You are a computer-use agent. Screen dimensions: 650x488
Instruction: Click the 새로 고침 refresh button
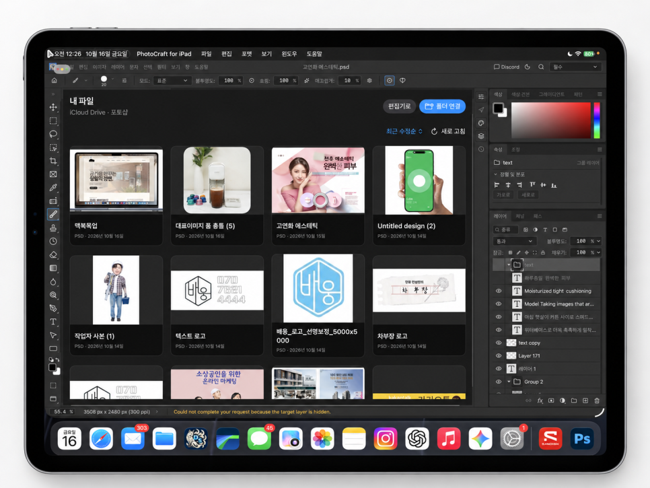tap(448, 131)
